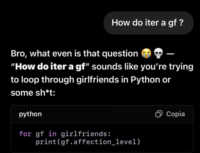Click the print(gf.affection_level) code line
This screenshot has width=200, height=153.
pyautogui.click(x=88, y=142)
